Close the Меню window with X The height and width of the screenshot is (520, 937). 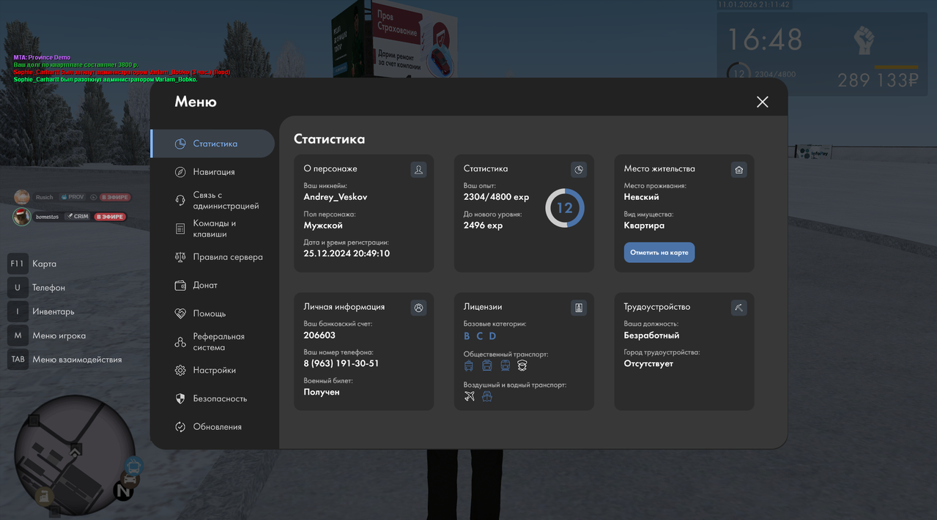pyautogui.click(x=763, y=102)
